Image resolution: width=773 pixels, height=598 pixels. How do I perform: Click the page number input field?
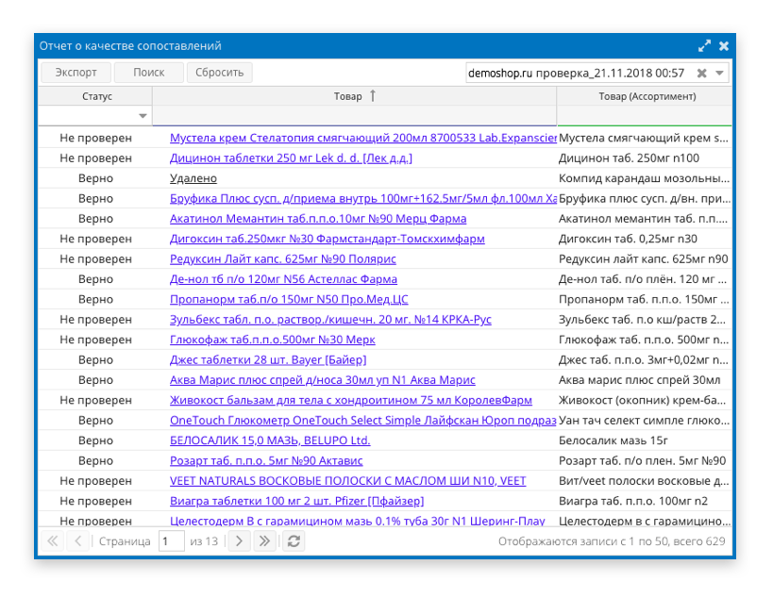point(171,541)
